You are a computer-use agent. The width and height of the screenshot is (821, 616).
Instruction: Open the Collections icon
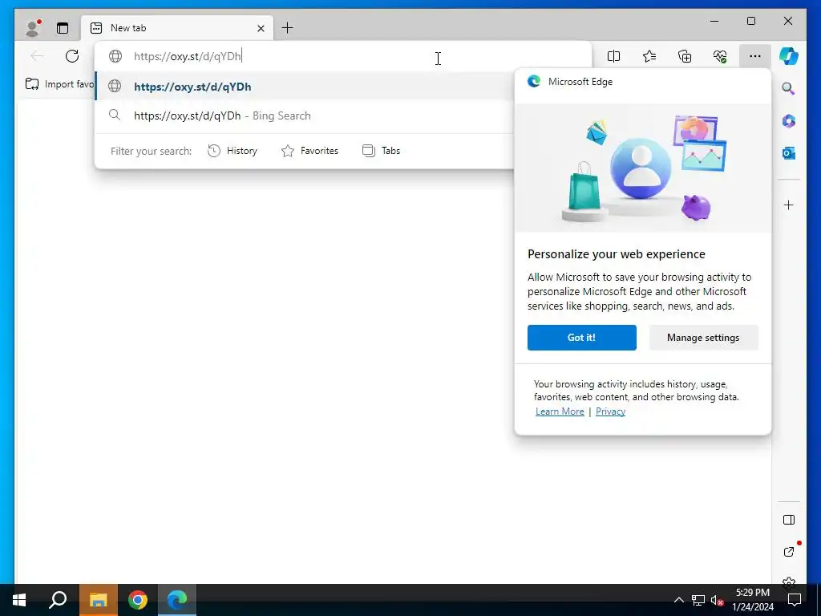[685, 56]
